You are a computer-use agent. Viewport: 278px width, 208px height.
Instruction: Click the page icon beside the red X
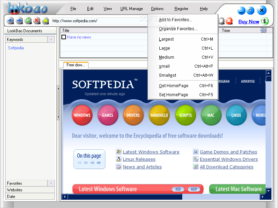tap(221, 21)
